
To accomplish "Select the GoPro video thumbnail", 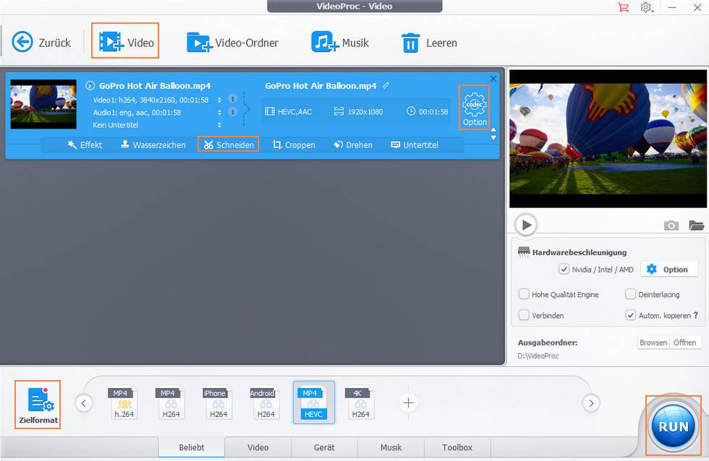I will click(43, 104).
